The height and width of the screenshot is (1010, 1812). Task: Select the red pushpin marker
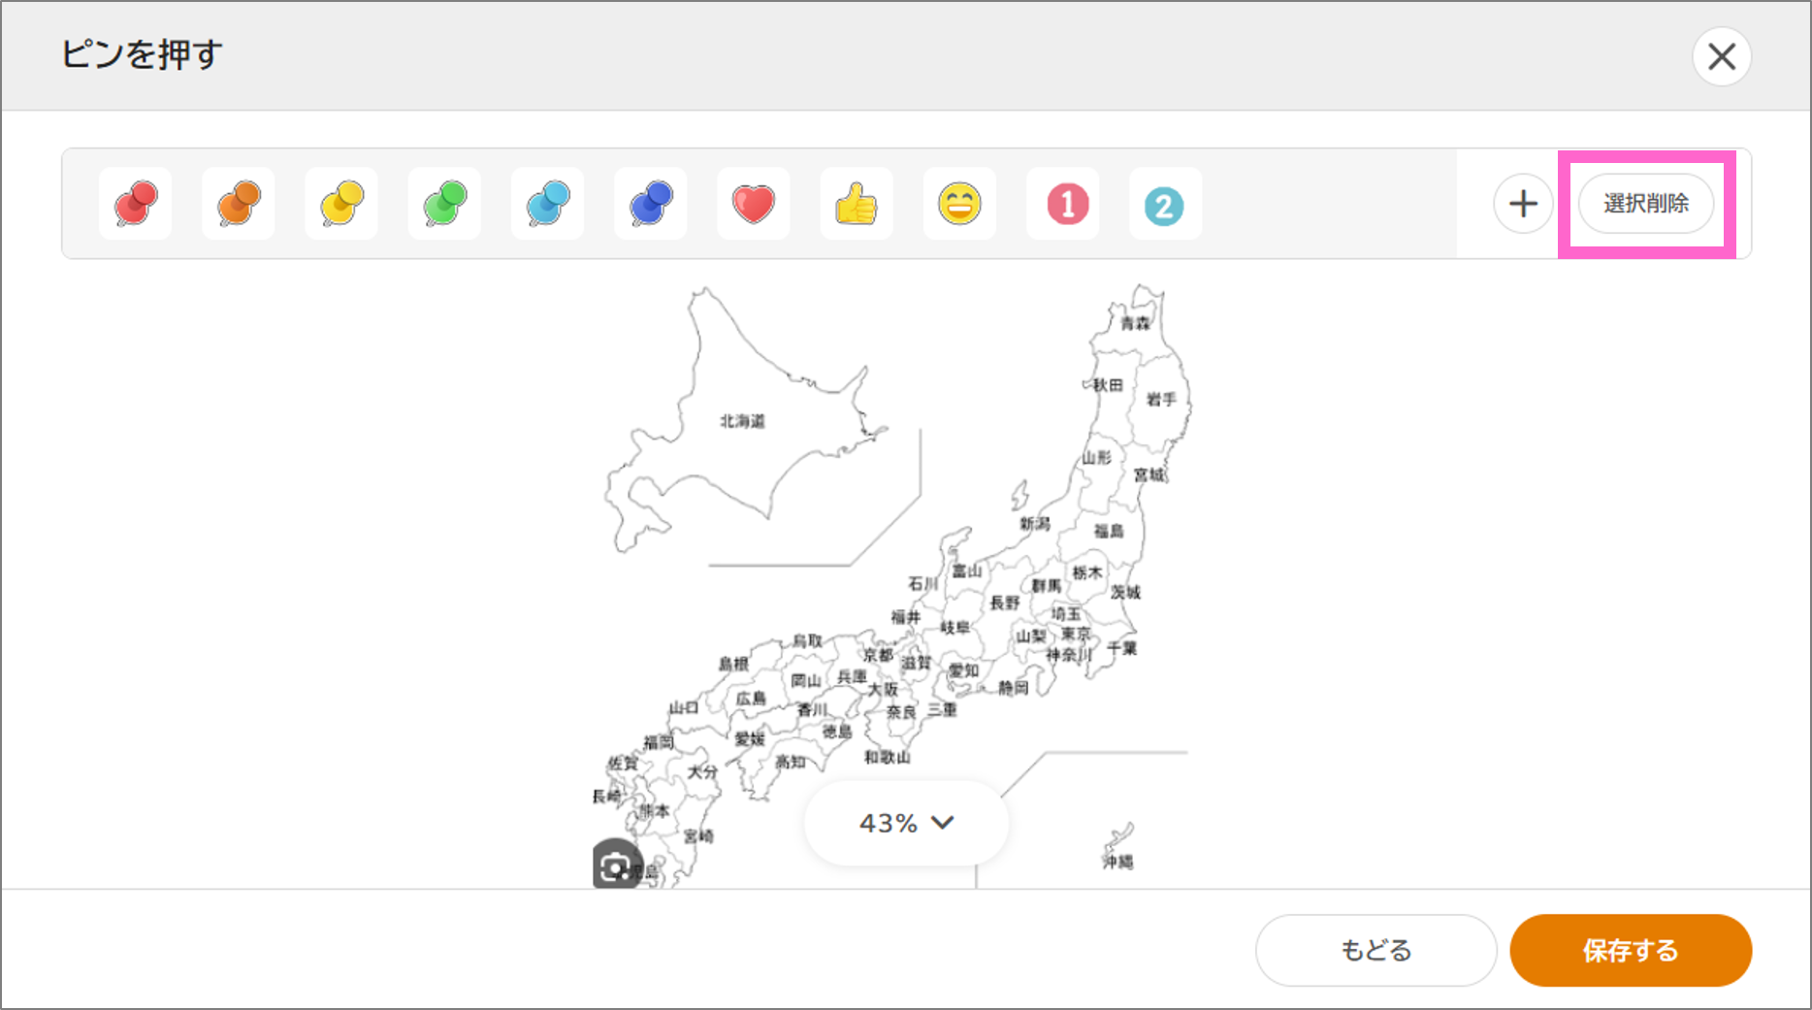[135, 204]
